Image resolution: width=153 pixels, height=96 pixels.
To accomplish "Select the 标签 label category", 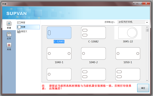I will coord(28,22).
